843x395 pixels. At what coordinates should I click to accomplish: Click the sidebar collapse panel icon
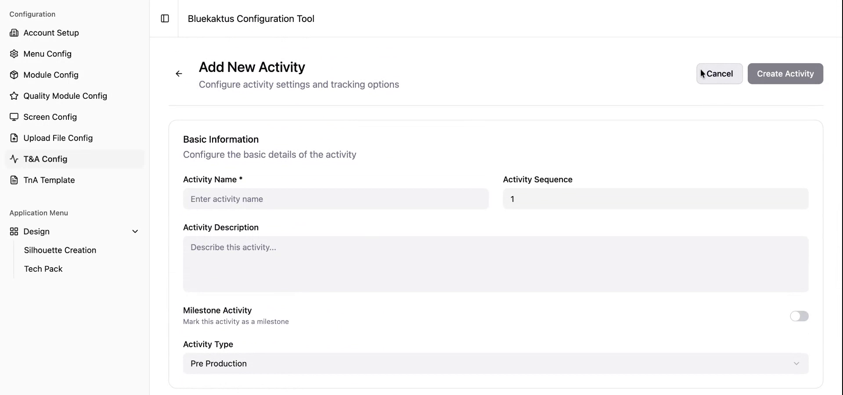click(165, 18)
